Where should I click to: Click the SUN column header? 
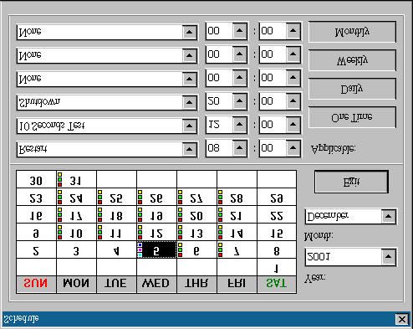pyautogui.click(x=36, y=285)
